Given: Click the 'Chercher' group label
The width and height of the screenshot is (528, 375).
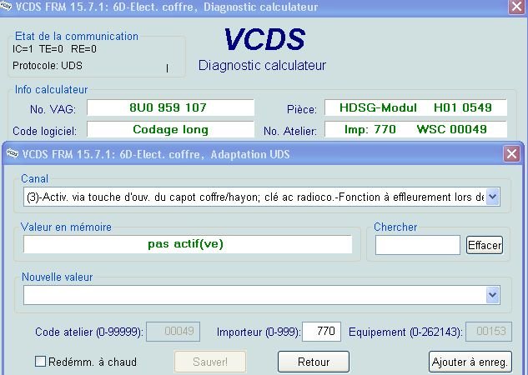Looking at the screenshot, I should (x=395, y=227).
